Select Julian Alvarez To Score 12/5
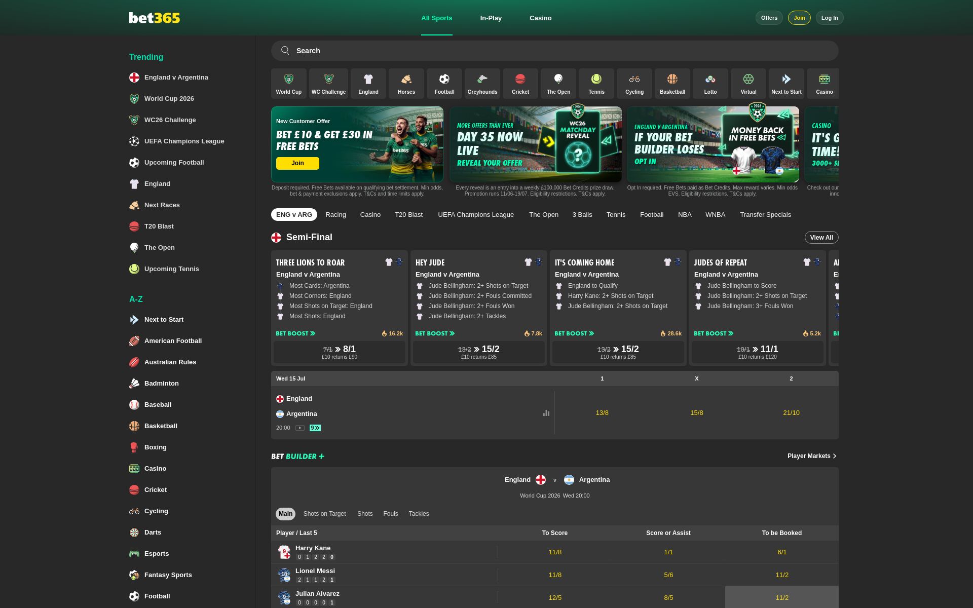 click(555, 598)
